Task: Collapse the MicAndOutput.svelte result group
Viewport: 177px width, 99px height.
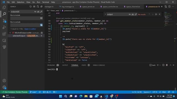Action: (10, 33)
